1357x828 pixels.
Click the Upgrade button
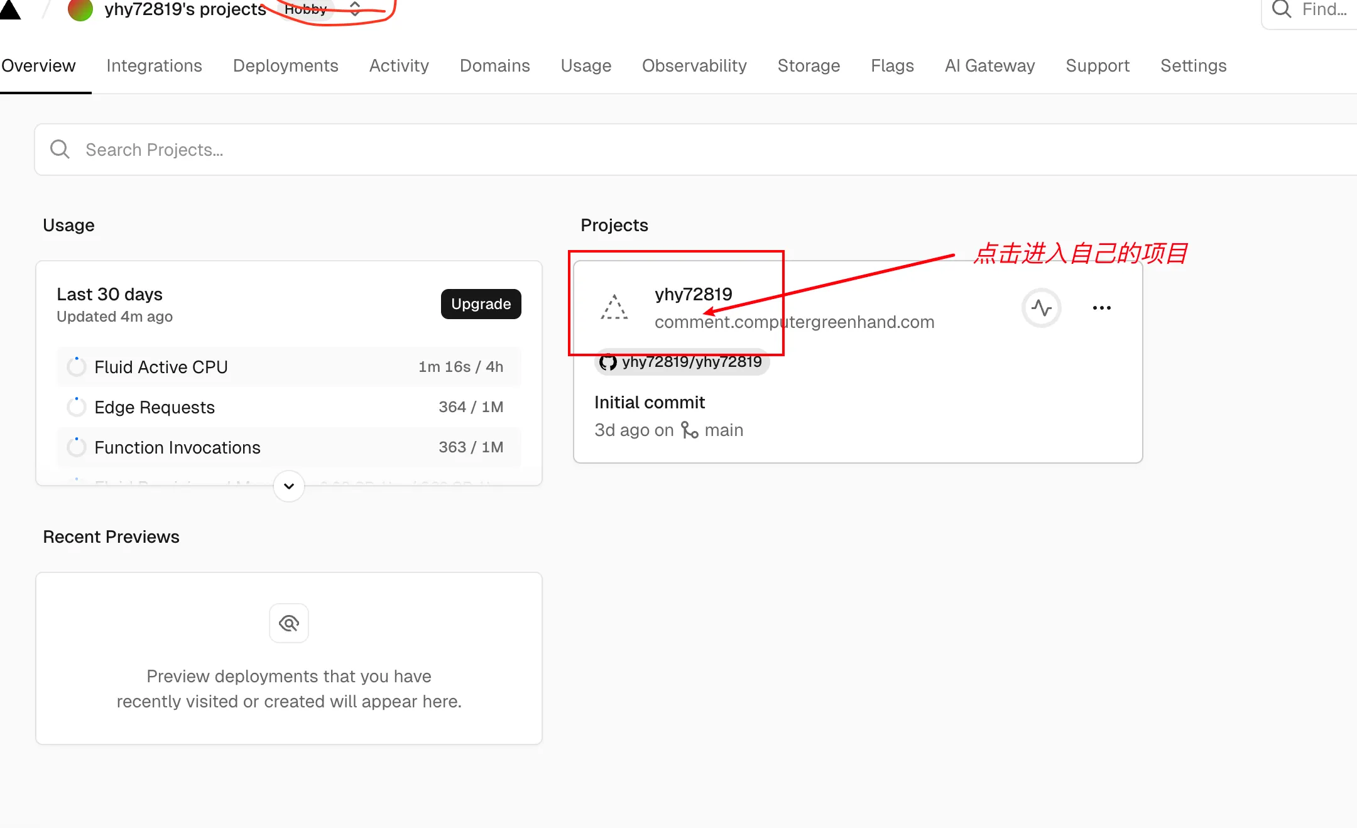(481, 304)
